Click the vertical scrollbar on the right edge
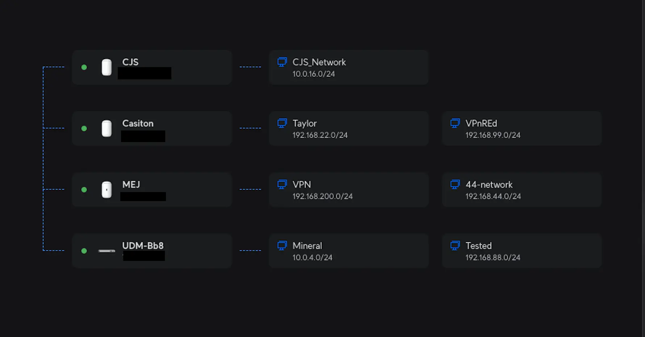Image resolution: width=645 pixels, height=337 pixels. click(x=643, y=168)
